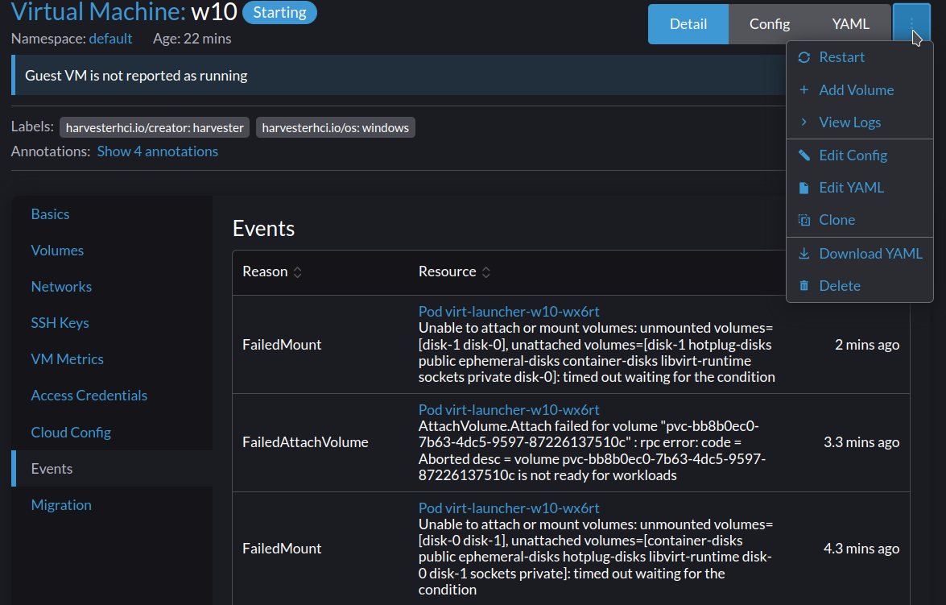Click the plus icon beside Add Volume

pos(803,90)
